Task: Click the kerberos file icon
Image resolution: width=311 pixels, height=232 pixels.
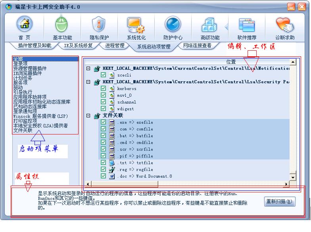Action: pyautogui.click(x=112, y=89)
